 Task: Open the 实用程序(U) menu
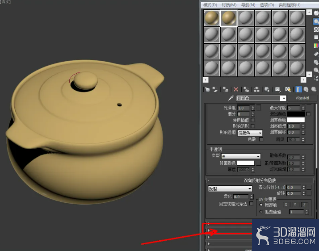290,5
